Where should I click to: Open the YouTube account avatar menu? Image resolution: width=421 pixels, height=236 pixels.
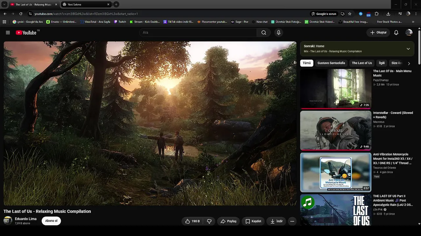(409, 32)
